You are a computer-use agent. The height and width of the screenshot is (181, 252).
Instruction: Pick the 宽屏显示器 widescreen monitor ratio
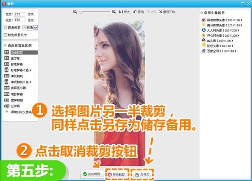point(15,88)
